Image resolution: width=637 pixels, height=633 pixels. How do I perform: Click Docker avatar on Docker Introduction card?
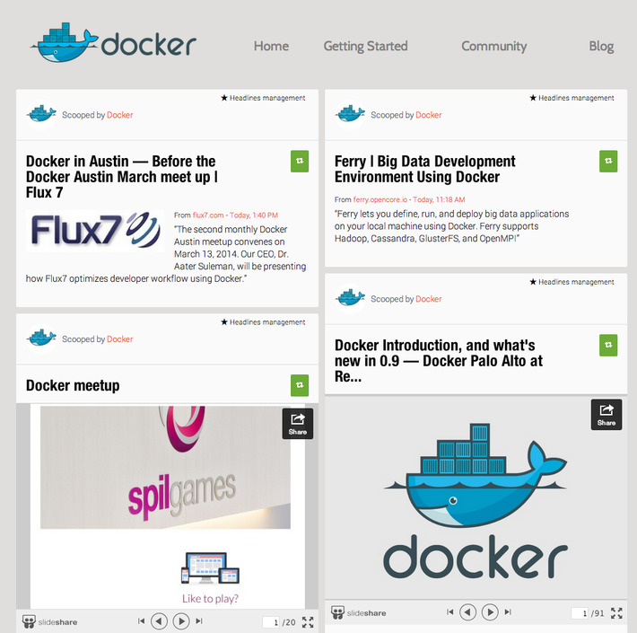pyautogui.click(x=350, y=298)
